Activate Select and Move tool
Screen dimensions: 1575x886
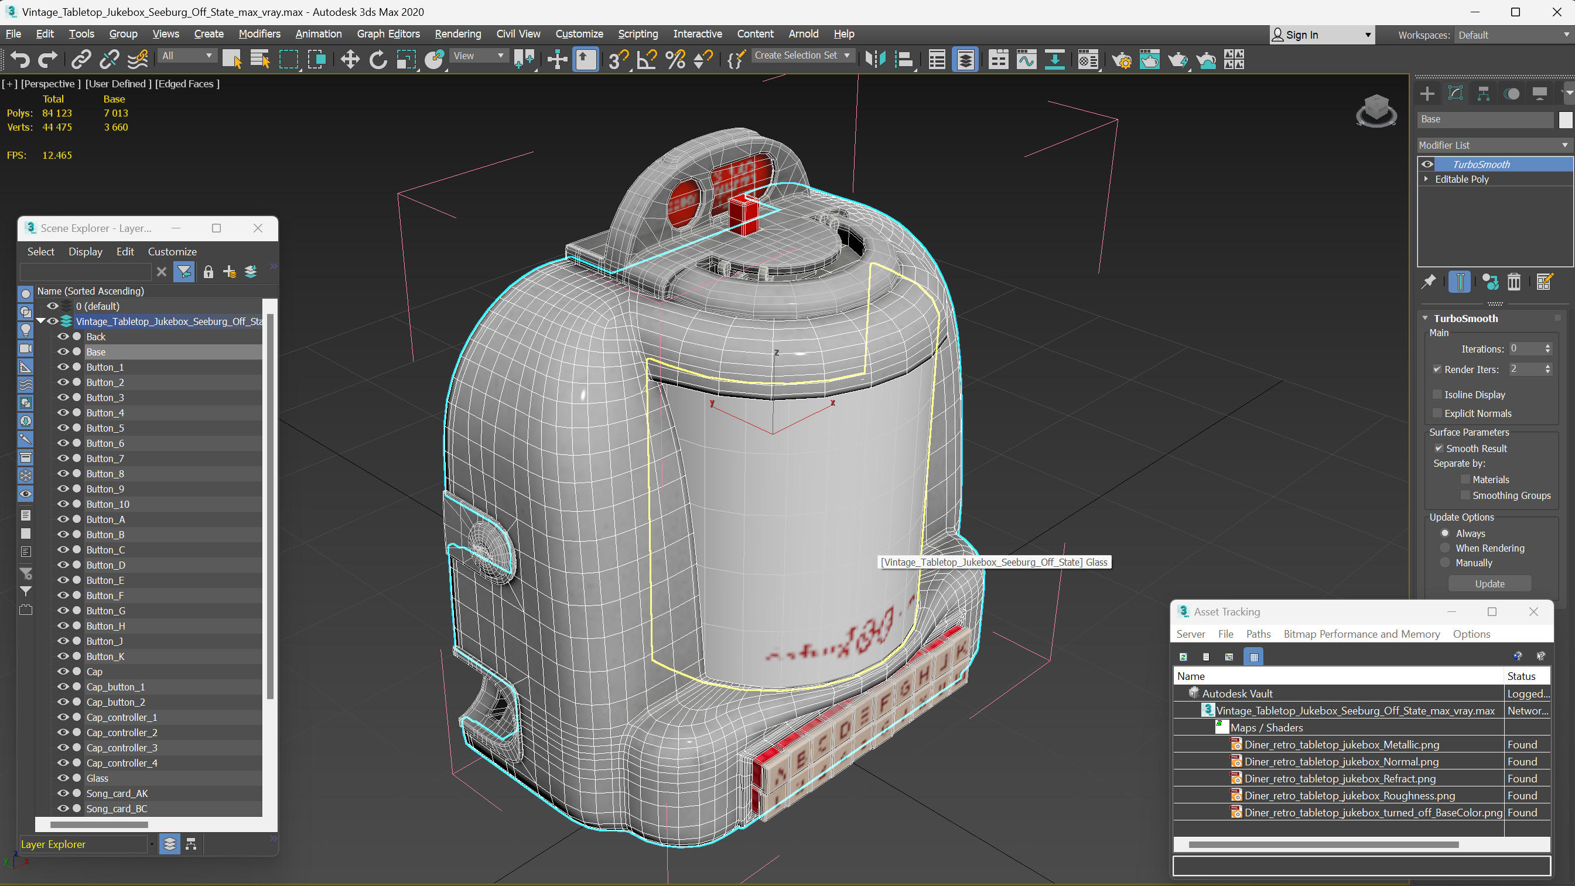pos(350,59)
